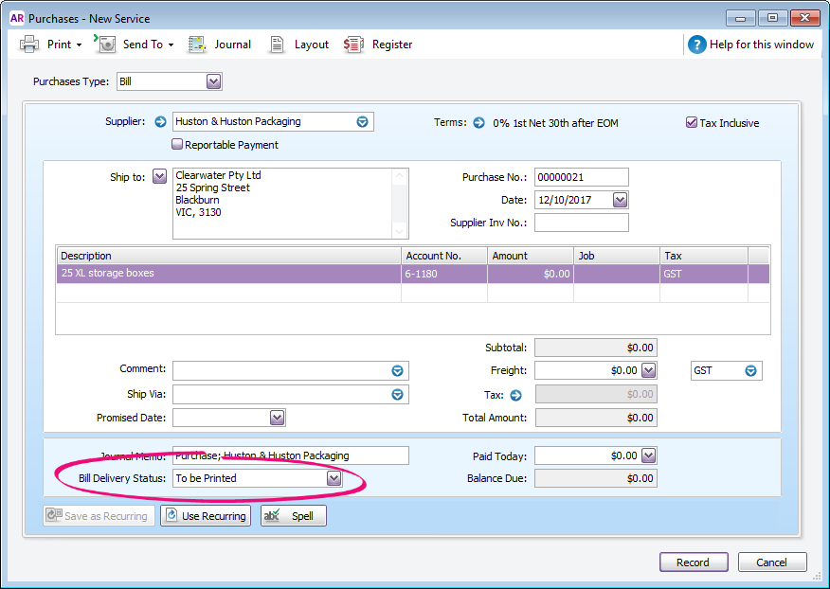
Task: Click the Use Recurring button
Action: click(205, 516)
